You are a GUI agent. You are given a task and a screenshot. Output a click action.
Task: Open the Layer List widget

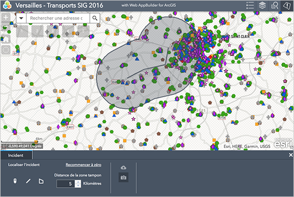(262, 5)
